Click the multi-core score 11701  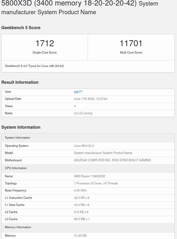coord(131,43)
